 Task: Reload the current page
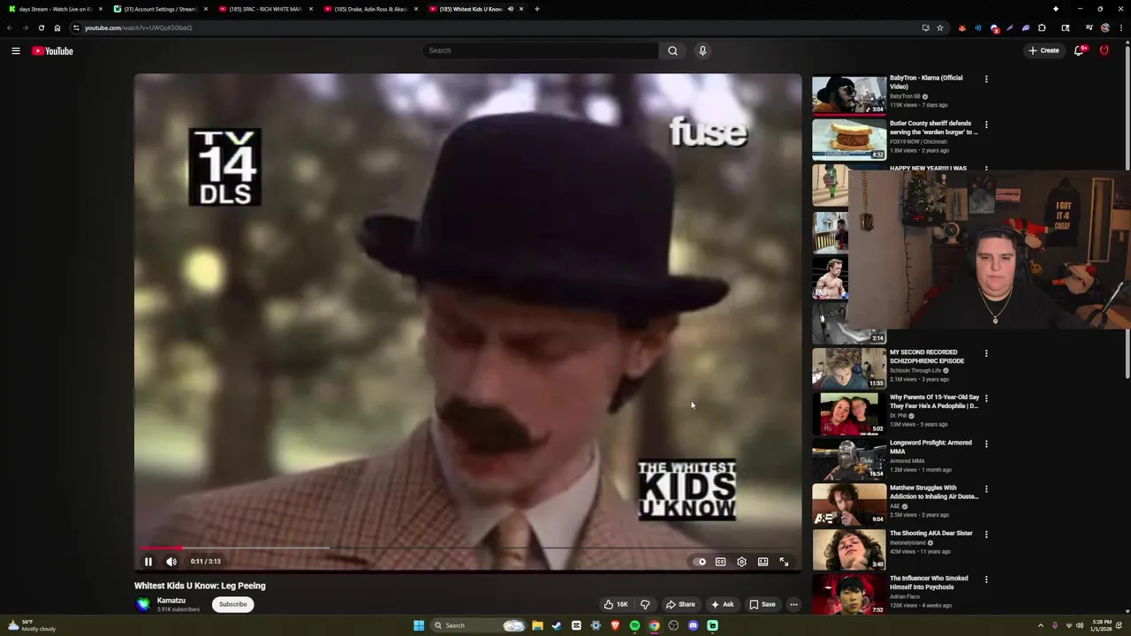point(41,27)
